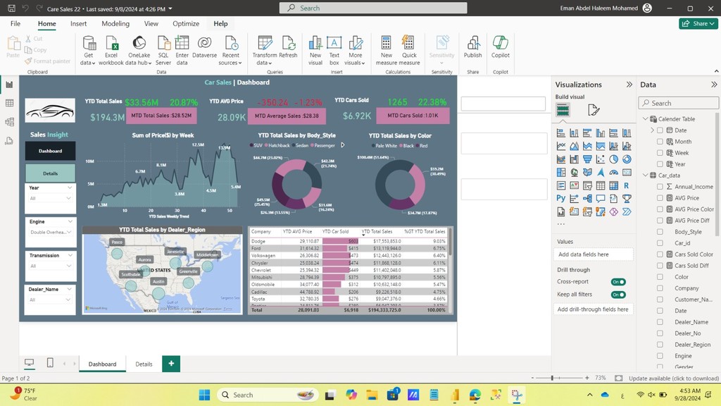Open Format visual pane icon
The height and width of the screenshot is (406, 721).
pyautogui.click(x=594, y=110)
